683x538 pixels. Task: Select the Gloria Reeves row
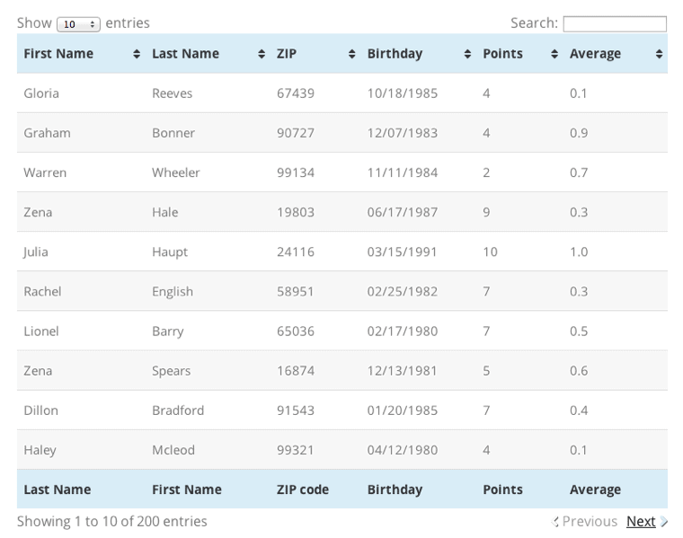341,93
